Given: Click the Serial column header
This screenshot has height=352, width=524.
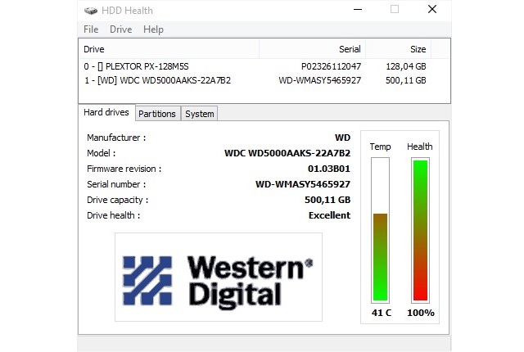Looking at the screenshot, I should click(x=313, y=49).
